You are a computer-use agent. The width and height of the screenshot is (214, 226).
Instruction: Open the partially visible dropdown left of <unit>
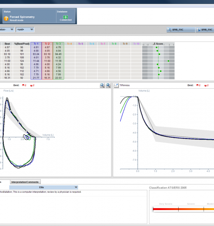7,30
